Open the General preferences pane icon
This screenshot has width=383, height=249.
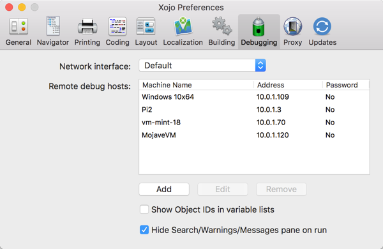pos(19,26)
